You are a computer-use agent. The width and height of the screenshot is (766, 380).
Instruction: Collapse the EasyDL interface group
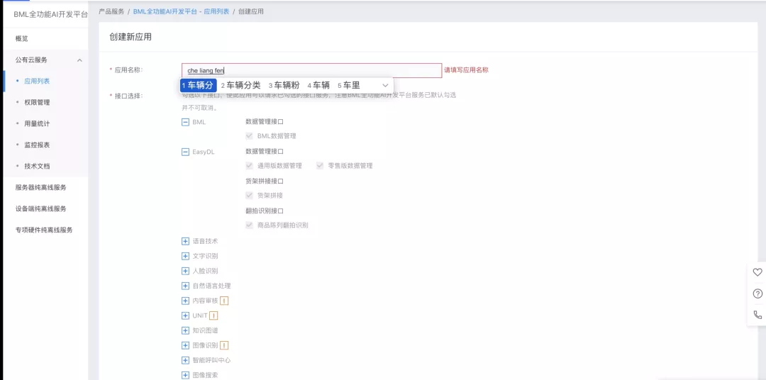pos(185,152)
